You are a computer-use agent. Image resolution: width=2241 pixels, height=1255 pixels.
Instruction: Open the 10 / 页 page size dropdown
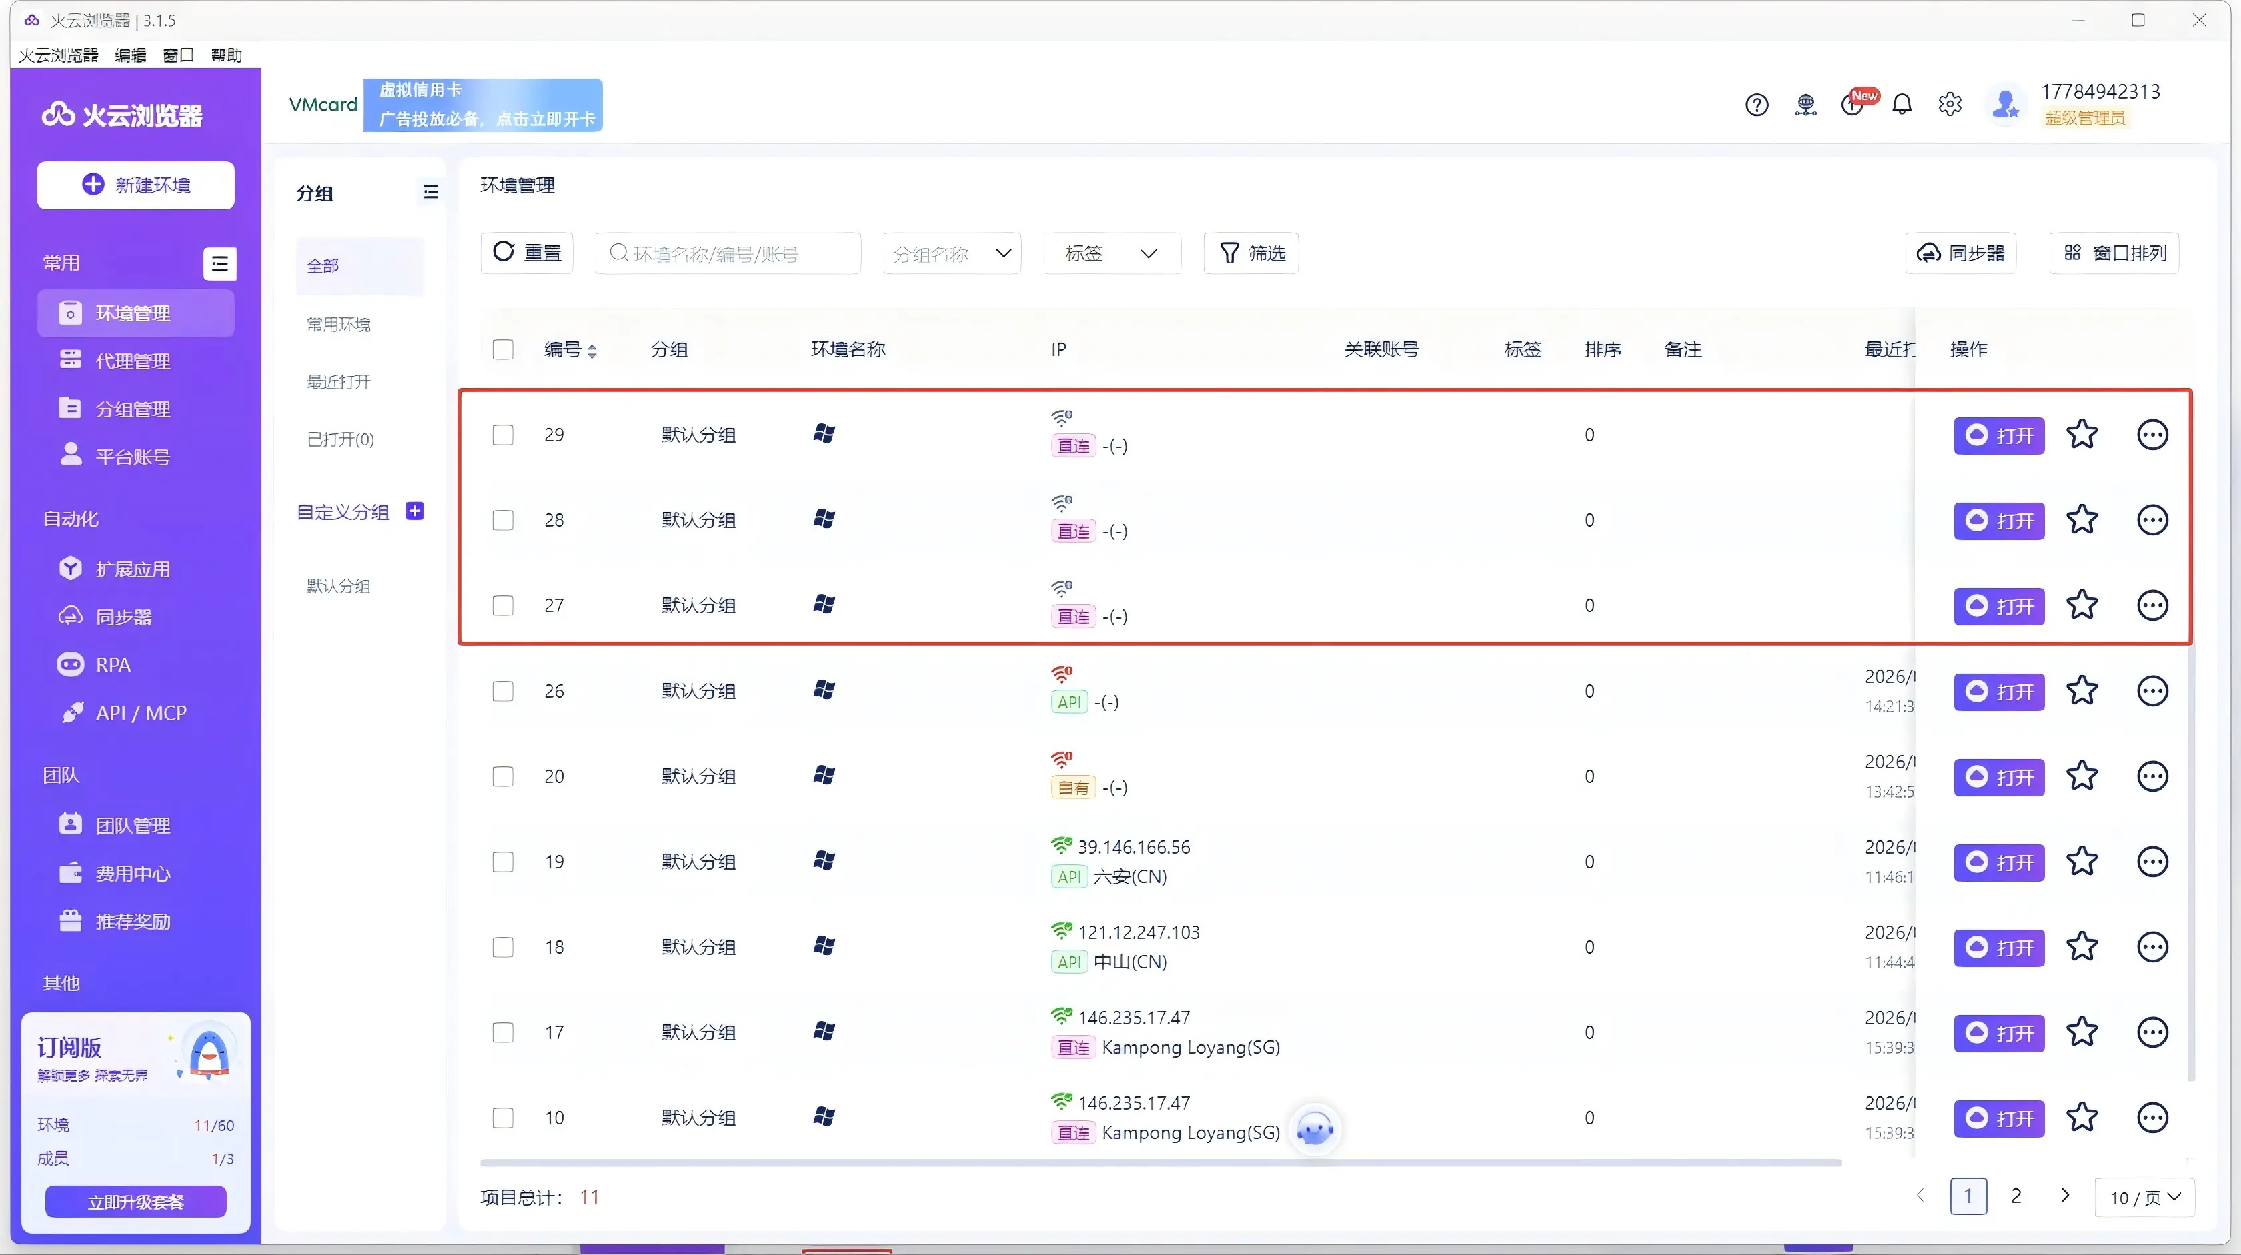pos(2144,1198)
